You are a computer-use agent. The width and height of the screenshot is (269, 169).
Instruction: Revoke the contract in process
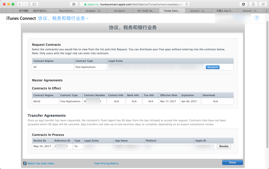224,146
